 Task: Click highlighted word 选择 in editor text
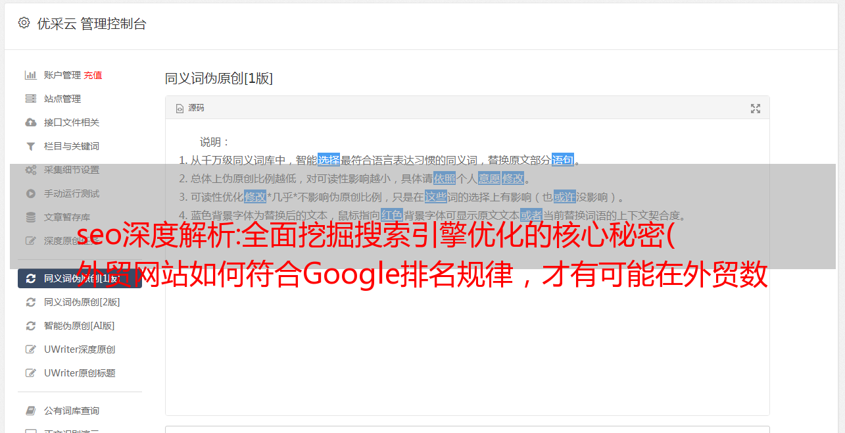[329, 160]
